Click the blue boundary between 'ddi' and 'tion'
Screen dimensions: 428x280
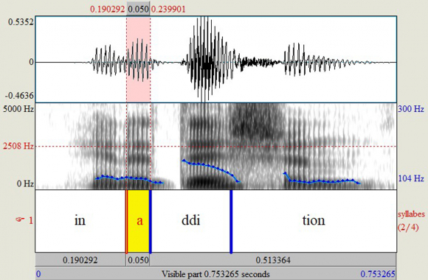click(x=231, y=221)
